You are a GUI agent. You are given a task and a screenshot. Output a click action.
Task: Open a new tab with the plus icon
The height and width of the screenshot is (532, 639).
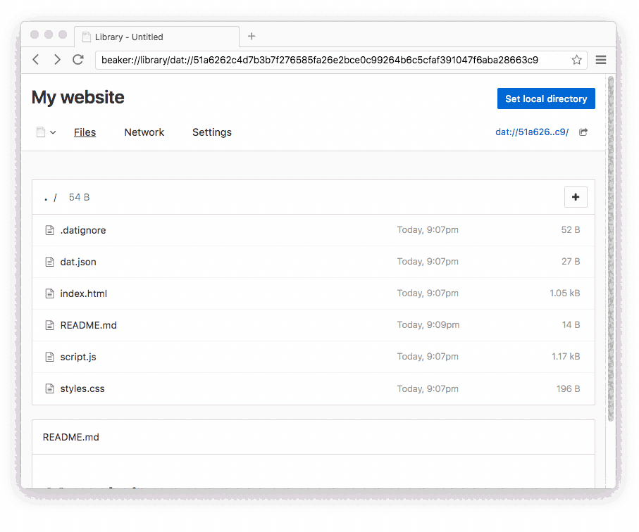pos(252,36)
